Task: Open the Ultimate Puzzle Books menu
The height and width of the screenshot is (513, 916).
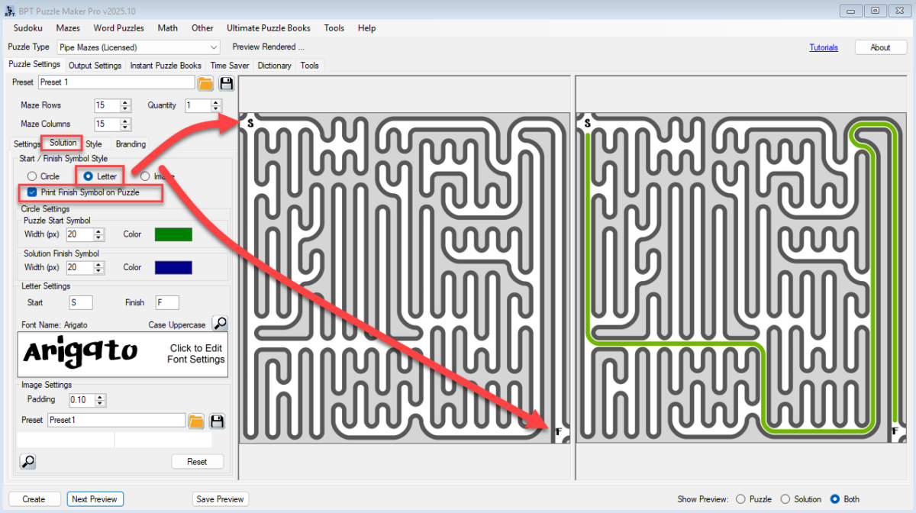Action: pyautogui.click(x=269, y=27)
